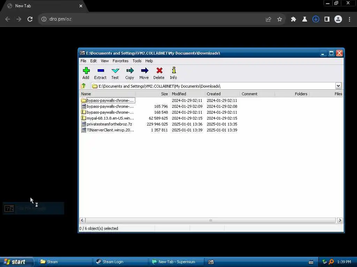Switch to New Tab - Supermium taskbar item

click(176, 262)
